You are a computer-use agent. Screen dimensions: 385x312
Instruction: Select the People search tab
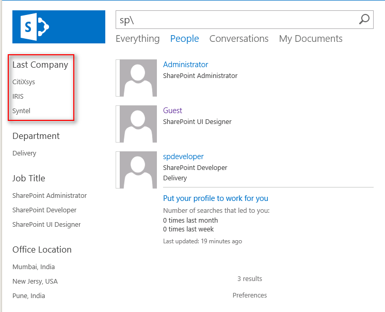click(x=184, y=39)
